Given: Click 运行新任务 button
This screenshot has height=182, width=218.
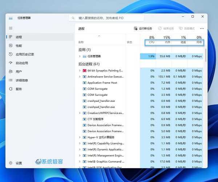Looking at the screenshot, I should point(143,28).
